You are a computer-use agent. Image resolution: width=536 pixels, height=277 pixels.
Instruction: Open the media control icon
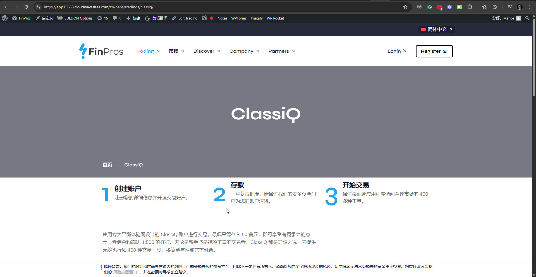[510, 7]
